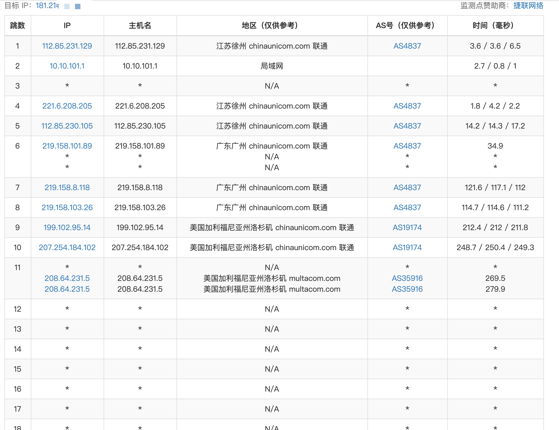Open the AS4837 link in hop 7 row

(x=407, y=187)
